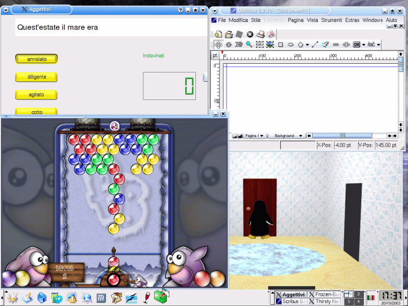The image size is (408, 306).
Task: Choose the insert text frame tool
Action: (x=260, y=45)
